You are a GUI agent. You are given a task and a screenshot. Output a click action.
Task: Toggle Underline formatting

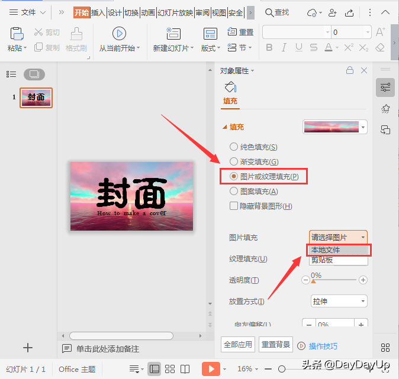[x=299, y=47]
